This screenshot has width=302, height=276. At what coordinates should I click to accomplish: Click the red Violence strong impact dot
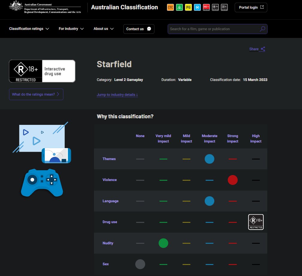(233, 180)
